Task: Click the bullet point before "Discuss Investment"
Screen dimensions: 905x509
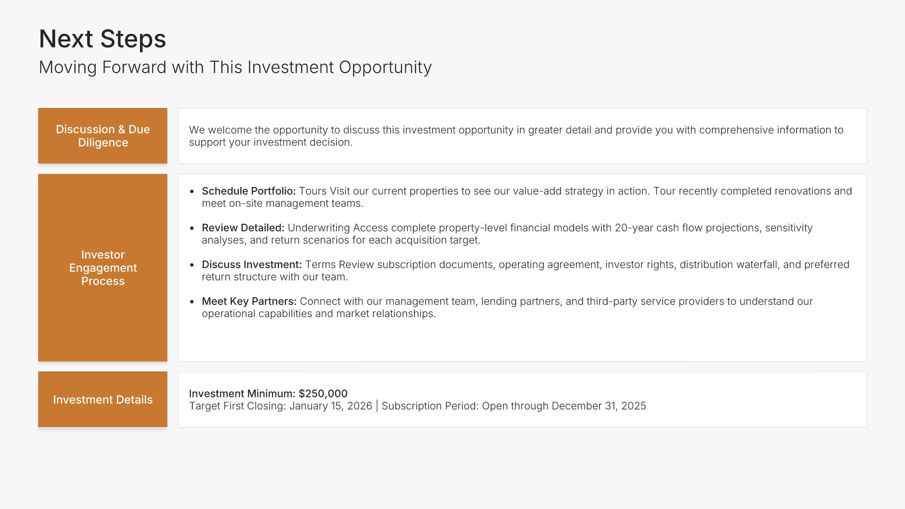Action: (x=192, y=265)
